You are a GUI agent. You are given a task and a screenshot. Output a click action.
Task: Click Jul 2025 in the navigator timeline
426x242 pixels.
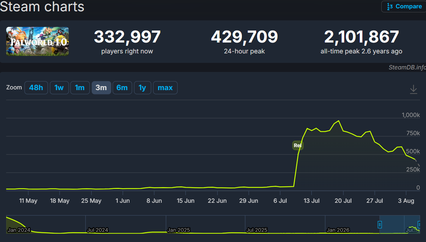pos(257,230)
